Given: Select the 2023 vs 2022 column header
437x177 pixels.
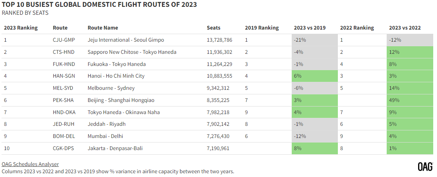Looking at the screenshot, I should click(x=405, y=28).
